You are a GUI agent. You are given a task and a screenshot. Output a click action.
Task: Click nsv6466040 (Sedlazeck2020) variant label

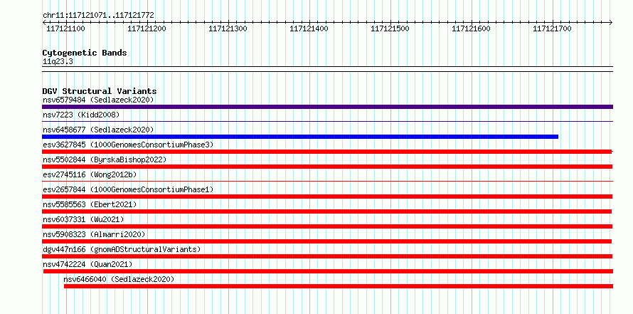click(x=119, y=279)
